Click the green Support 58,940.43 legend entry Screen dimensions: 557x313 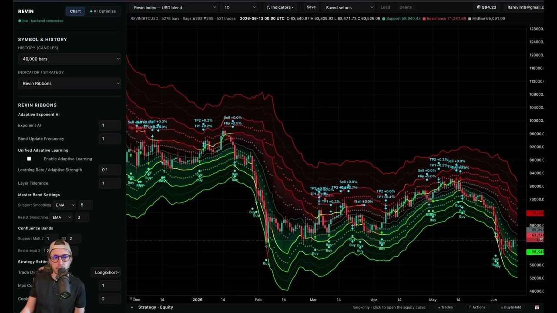(x=401, y=19)
